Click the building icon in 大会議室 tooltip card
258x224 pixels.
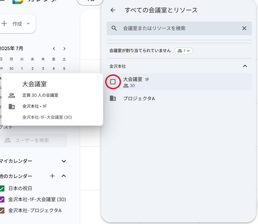12,106
